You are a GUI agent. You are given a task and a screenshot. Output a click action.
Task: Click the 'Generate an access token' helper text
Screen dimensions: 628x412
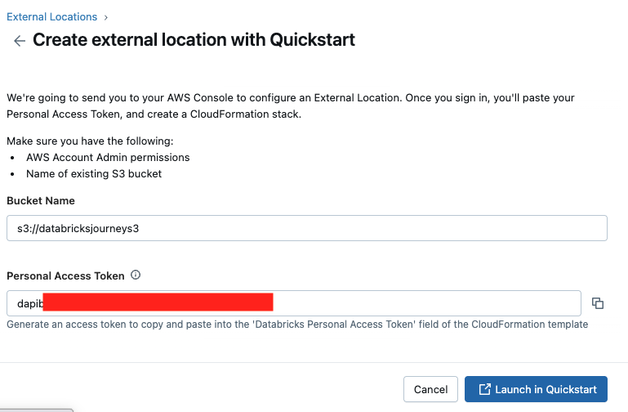point(296,325)
